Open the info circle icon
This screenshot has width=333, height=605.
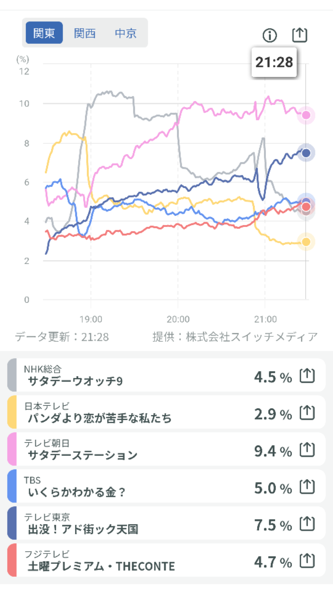pos(269,35)
